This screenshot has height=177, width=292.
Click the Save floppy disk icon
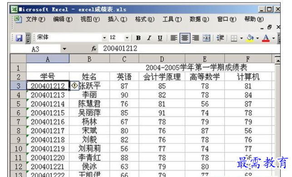point(19,38)
